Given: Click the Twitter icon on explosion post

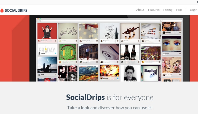Looking at the screenshot, I should click(117, 78).
